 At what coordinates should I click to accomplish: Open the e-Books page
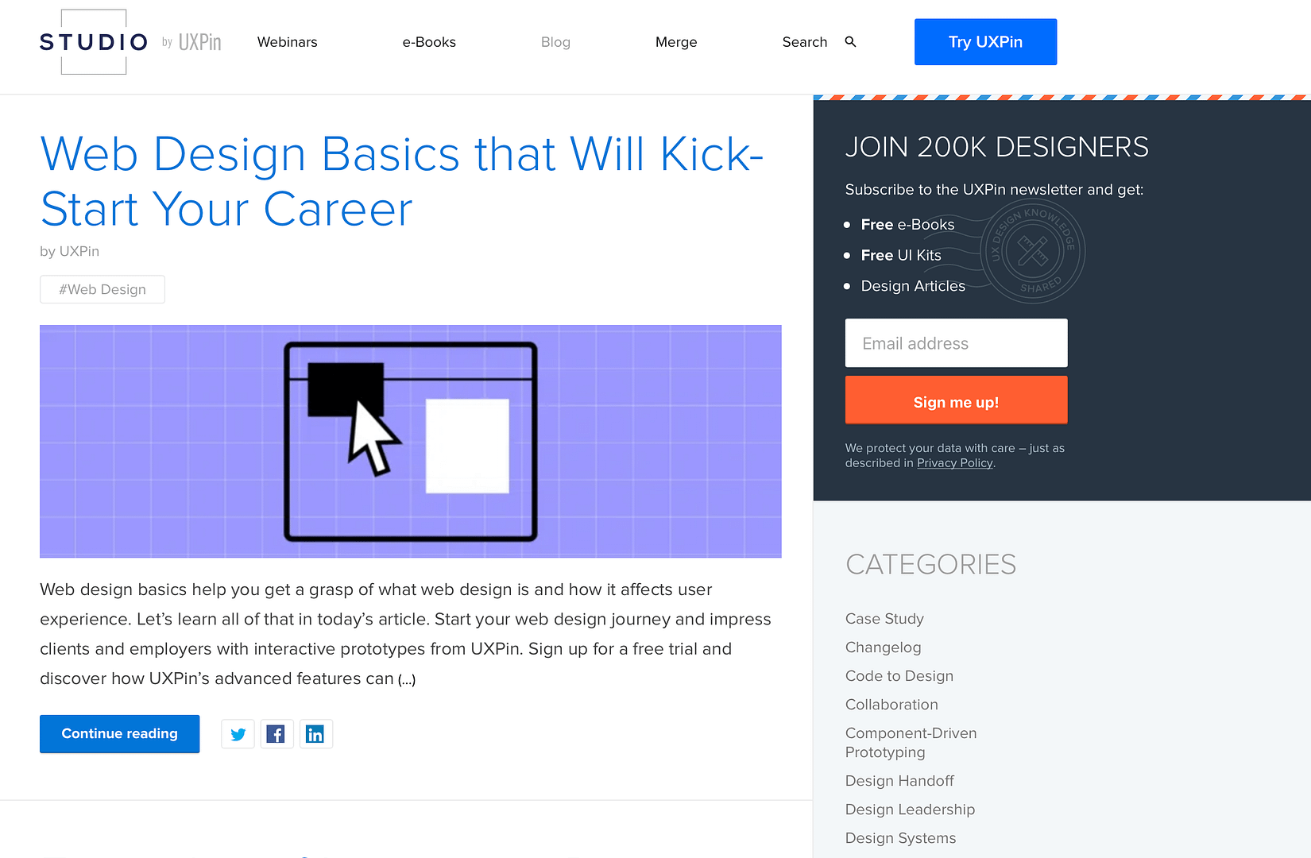429,42
